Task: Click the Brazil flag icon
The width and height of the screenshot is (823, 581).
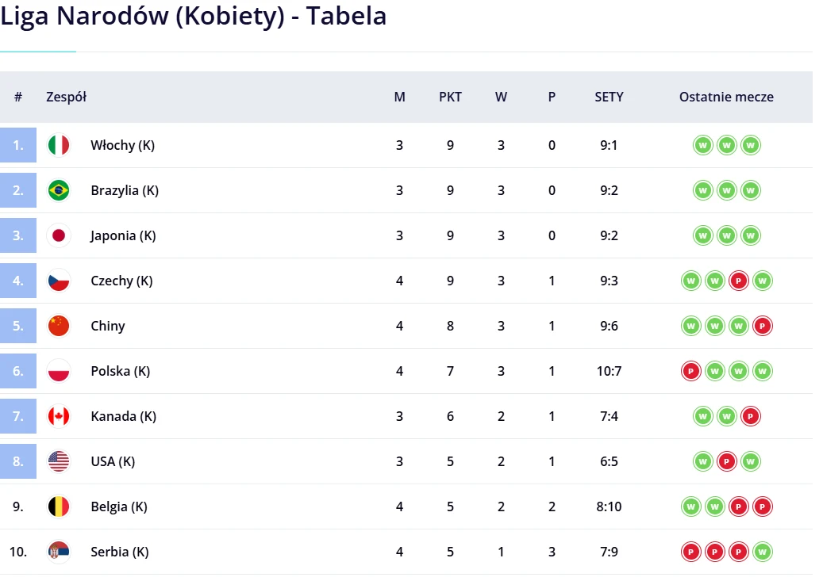Action: pyautogui.click(x=59, y=190)
